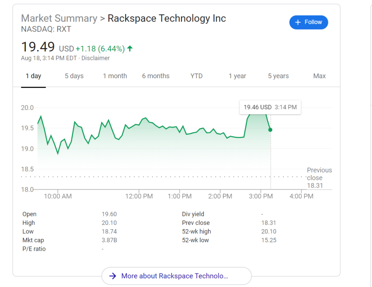Click the Low value 18.74
372x287 pixels.
(x=109, y=231)
